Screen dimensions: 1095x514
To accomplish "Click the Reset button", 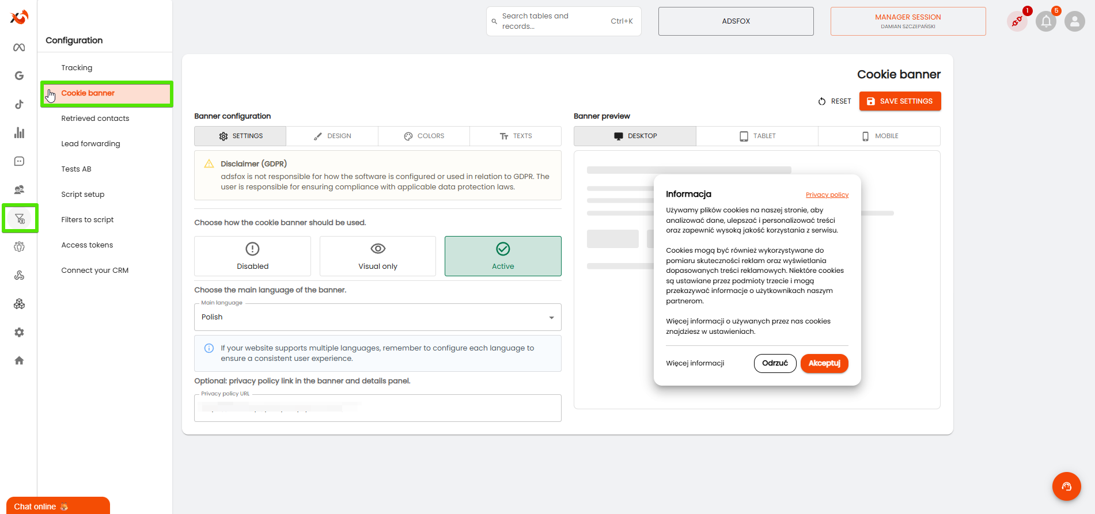I will [835, 101].
